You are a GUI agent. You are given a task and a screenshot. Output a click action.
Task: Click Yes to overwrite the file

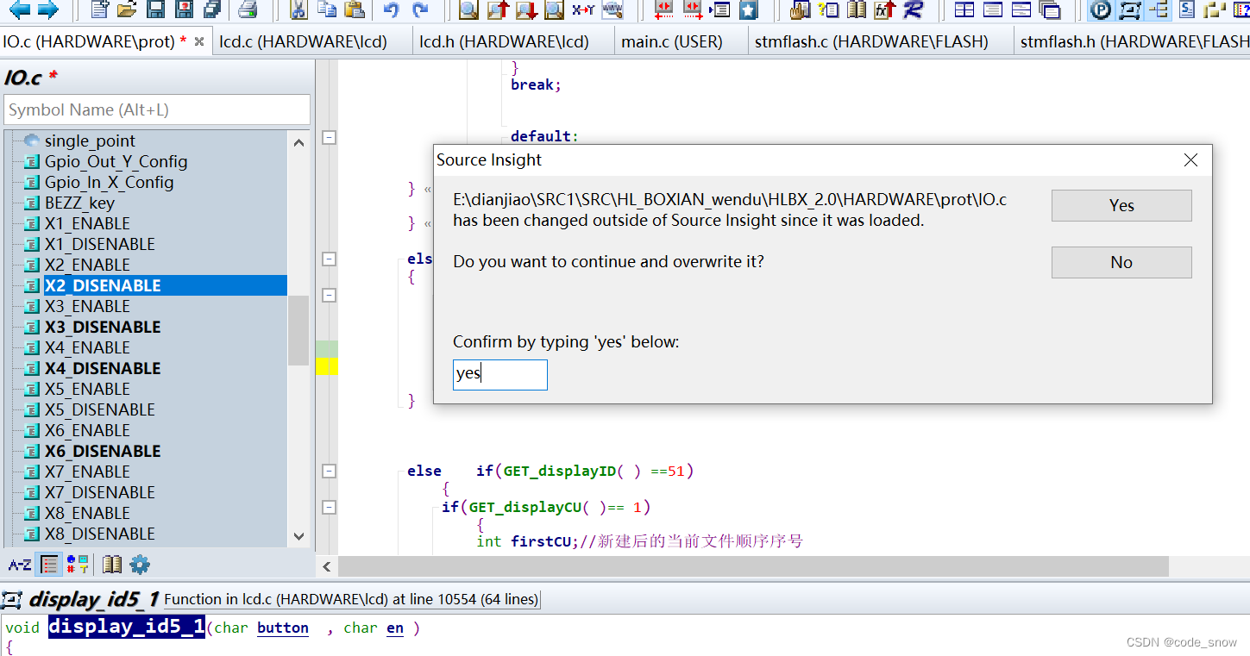click(1121, 205)
